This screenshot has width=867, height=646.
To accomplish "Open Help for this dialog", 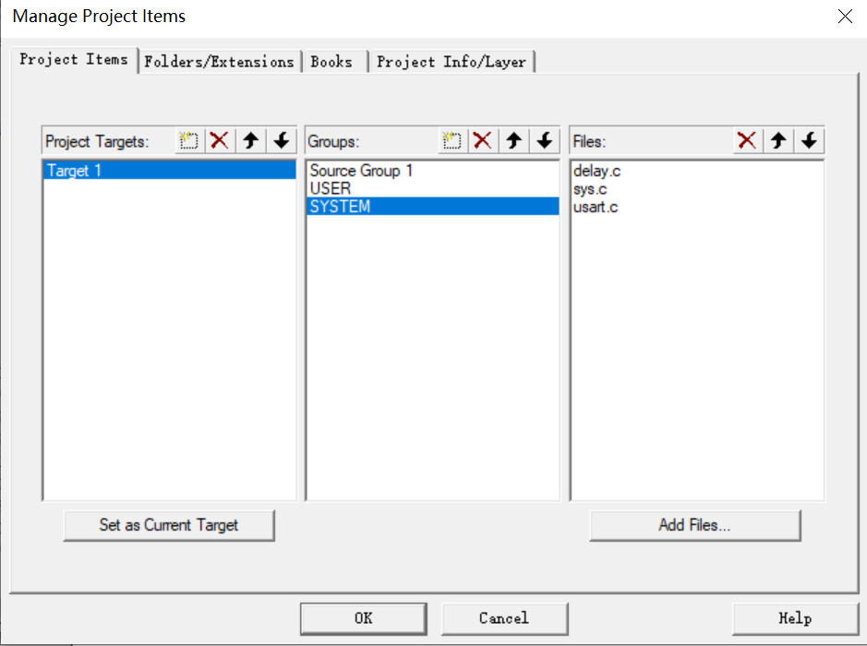I will click(795, 618).
